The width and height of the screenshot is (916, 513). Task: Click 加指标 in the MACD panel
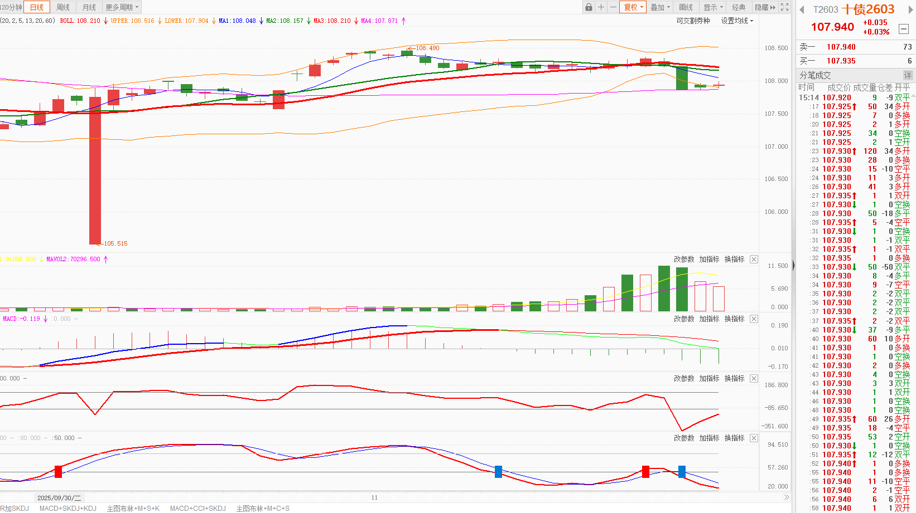coord(709,319)
